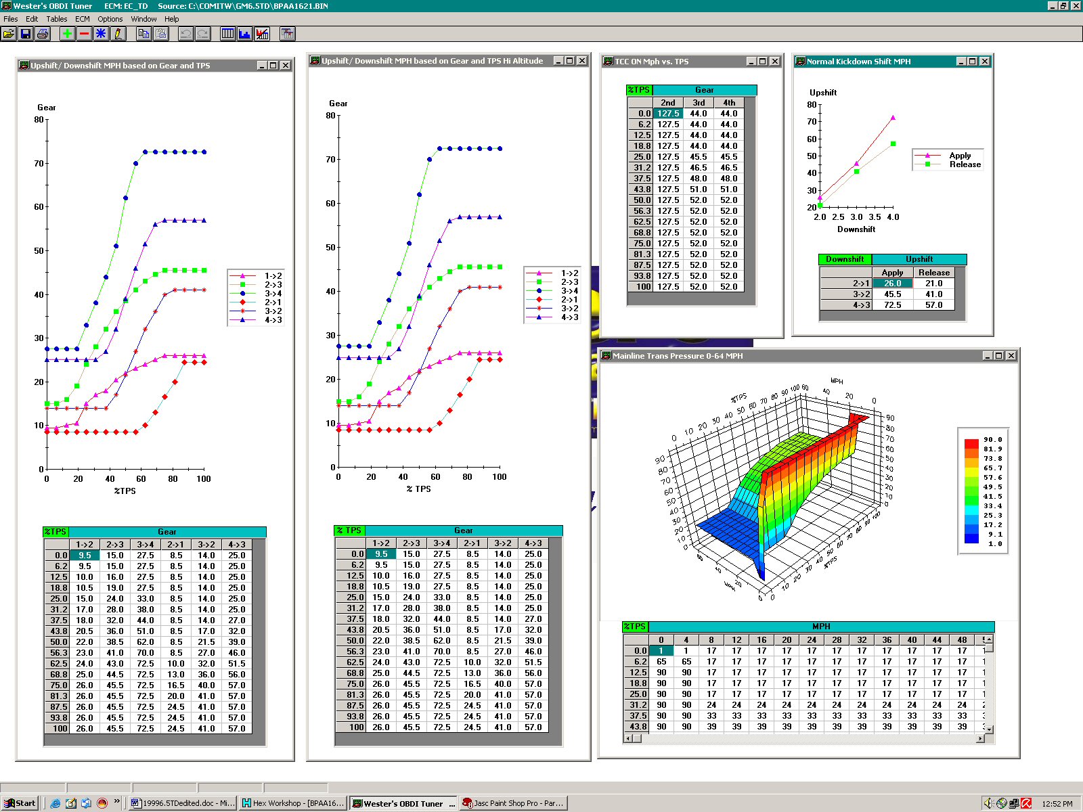
Task: Open the Tables menu
Action: 57,19
